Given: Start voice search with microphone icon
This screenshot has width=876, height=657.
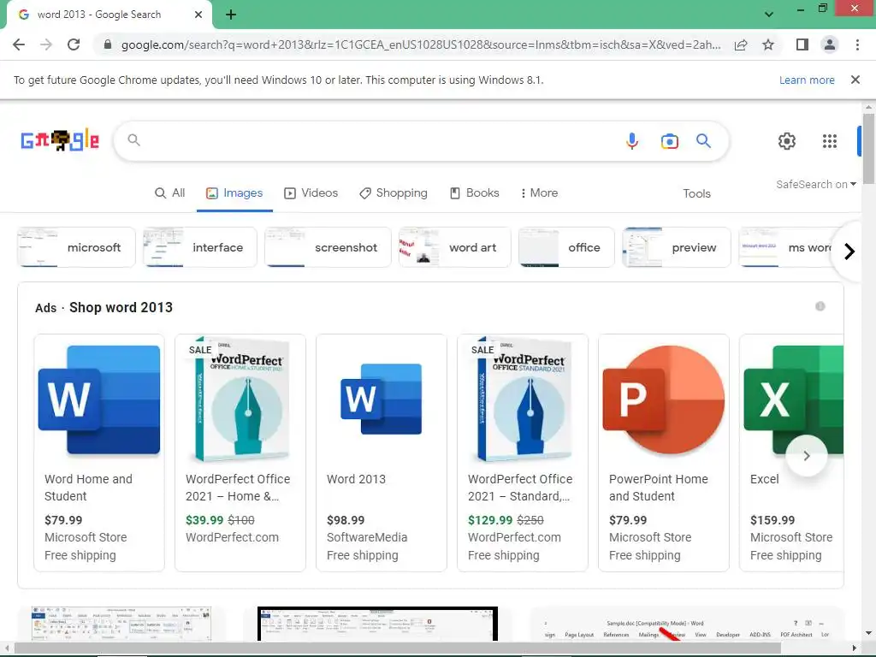Looking at the screenshot, I should click(632, 141).
